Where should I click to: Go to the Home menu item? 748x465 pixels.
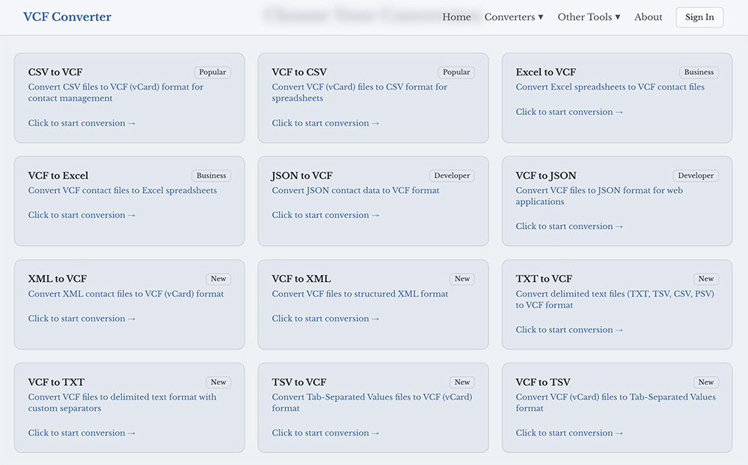click(x=456, y=17)
